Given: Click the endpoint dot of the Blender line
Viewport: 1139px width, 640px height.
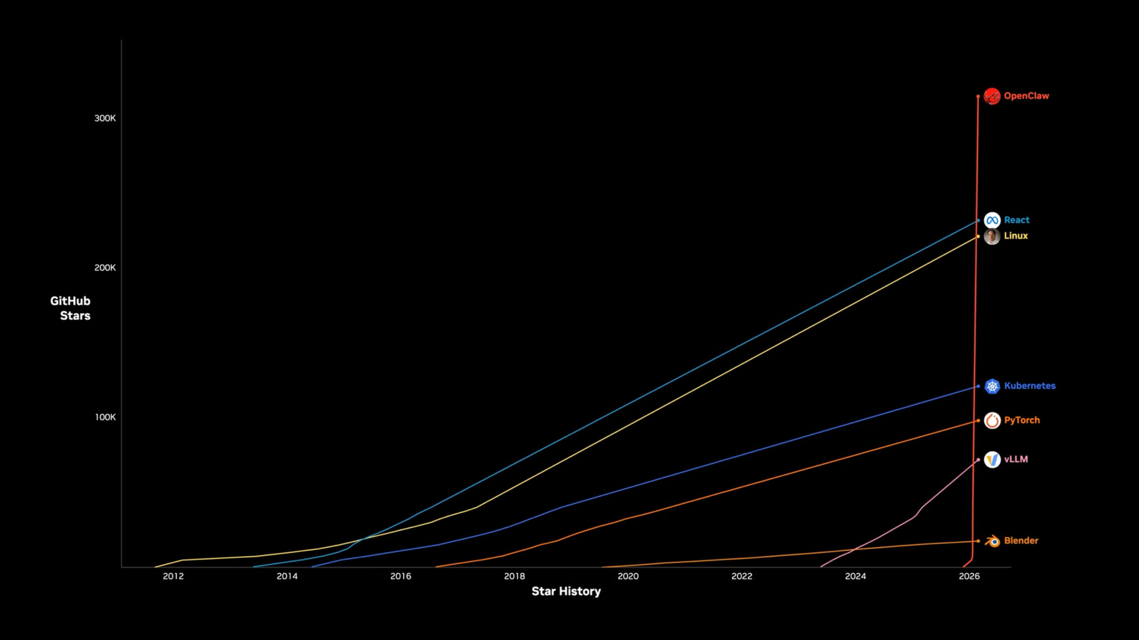Looking at the screenshot, I should click(x=978, y=541).
